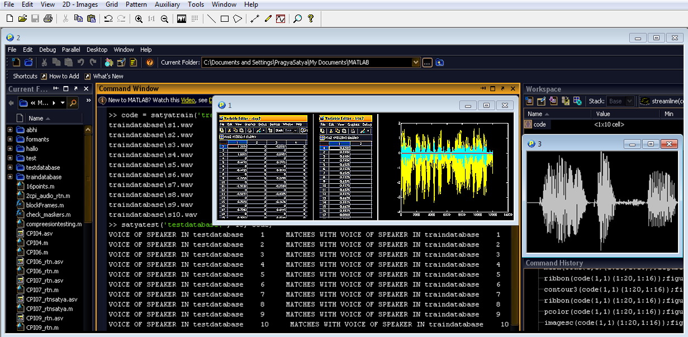Screen dimensions: 688x337
Task: Open GUIDE from MATLAB toolbar
Action: 121,62
